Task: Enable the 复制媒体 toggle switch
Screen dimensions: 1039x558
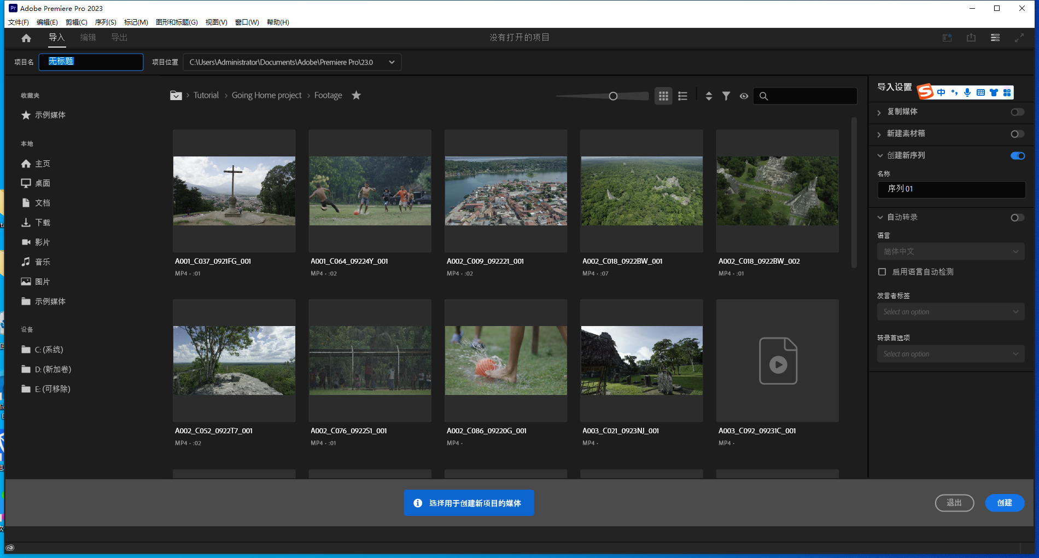Action: click(x=1017, y=112)
